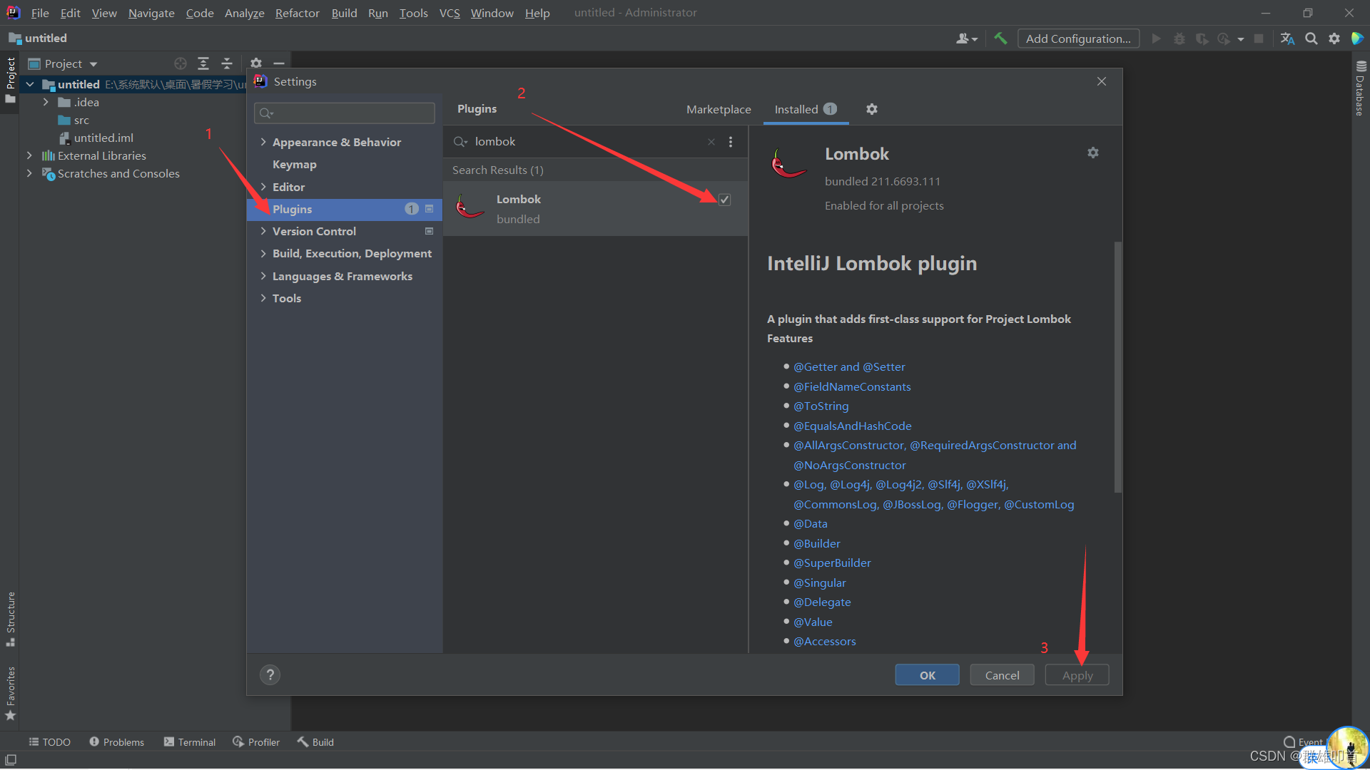Expand the Appearance & Behavior settings section
The image size is (1370, 770).
263,142
